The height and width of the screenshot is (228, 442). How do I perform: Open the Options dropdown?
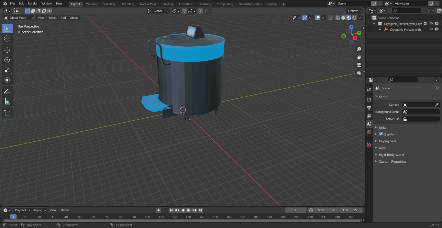355,11
